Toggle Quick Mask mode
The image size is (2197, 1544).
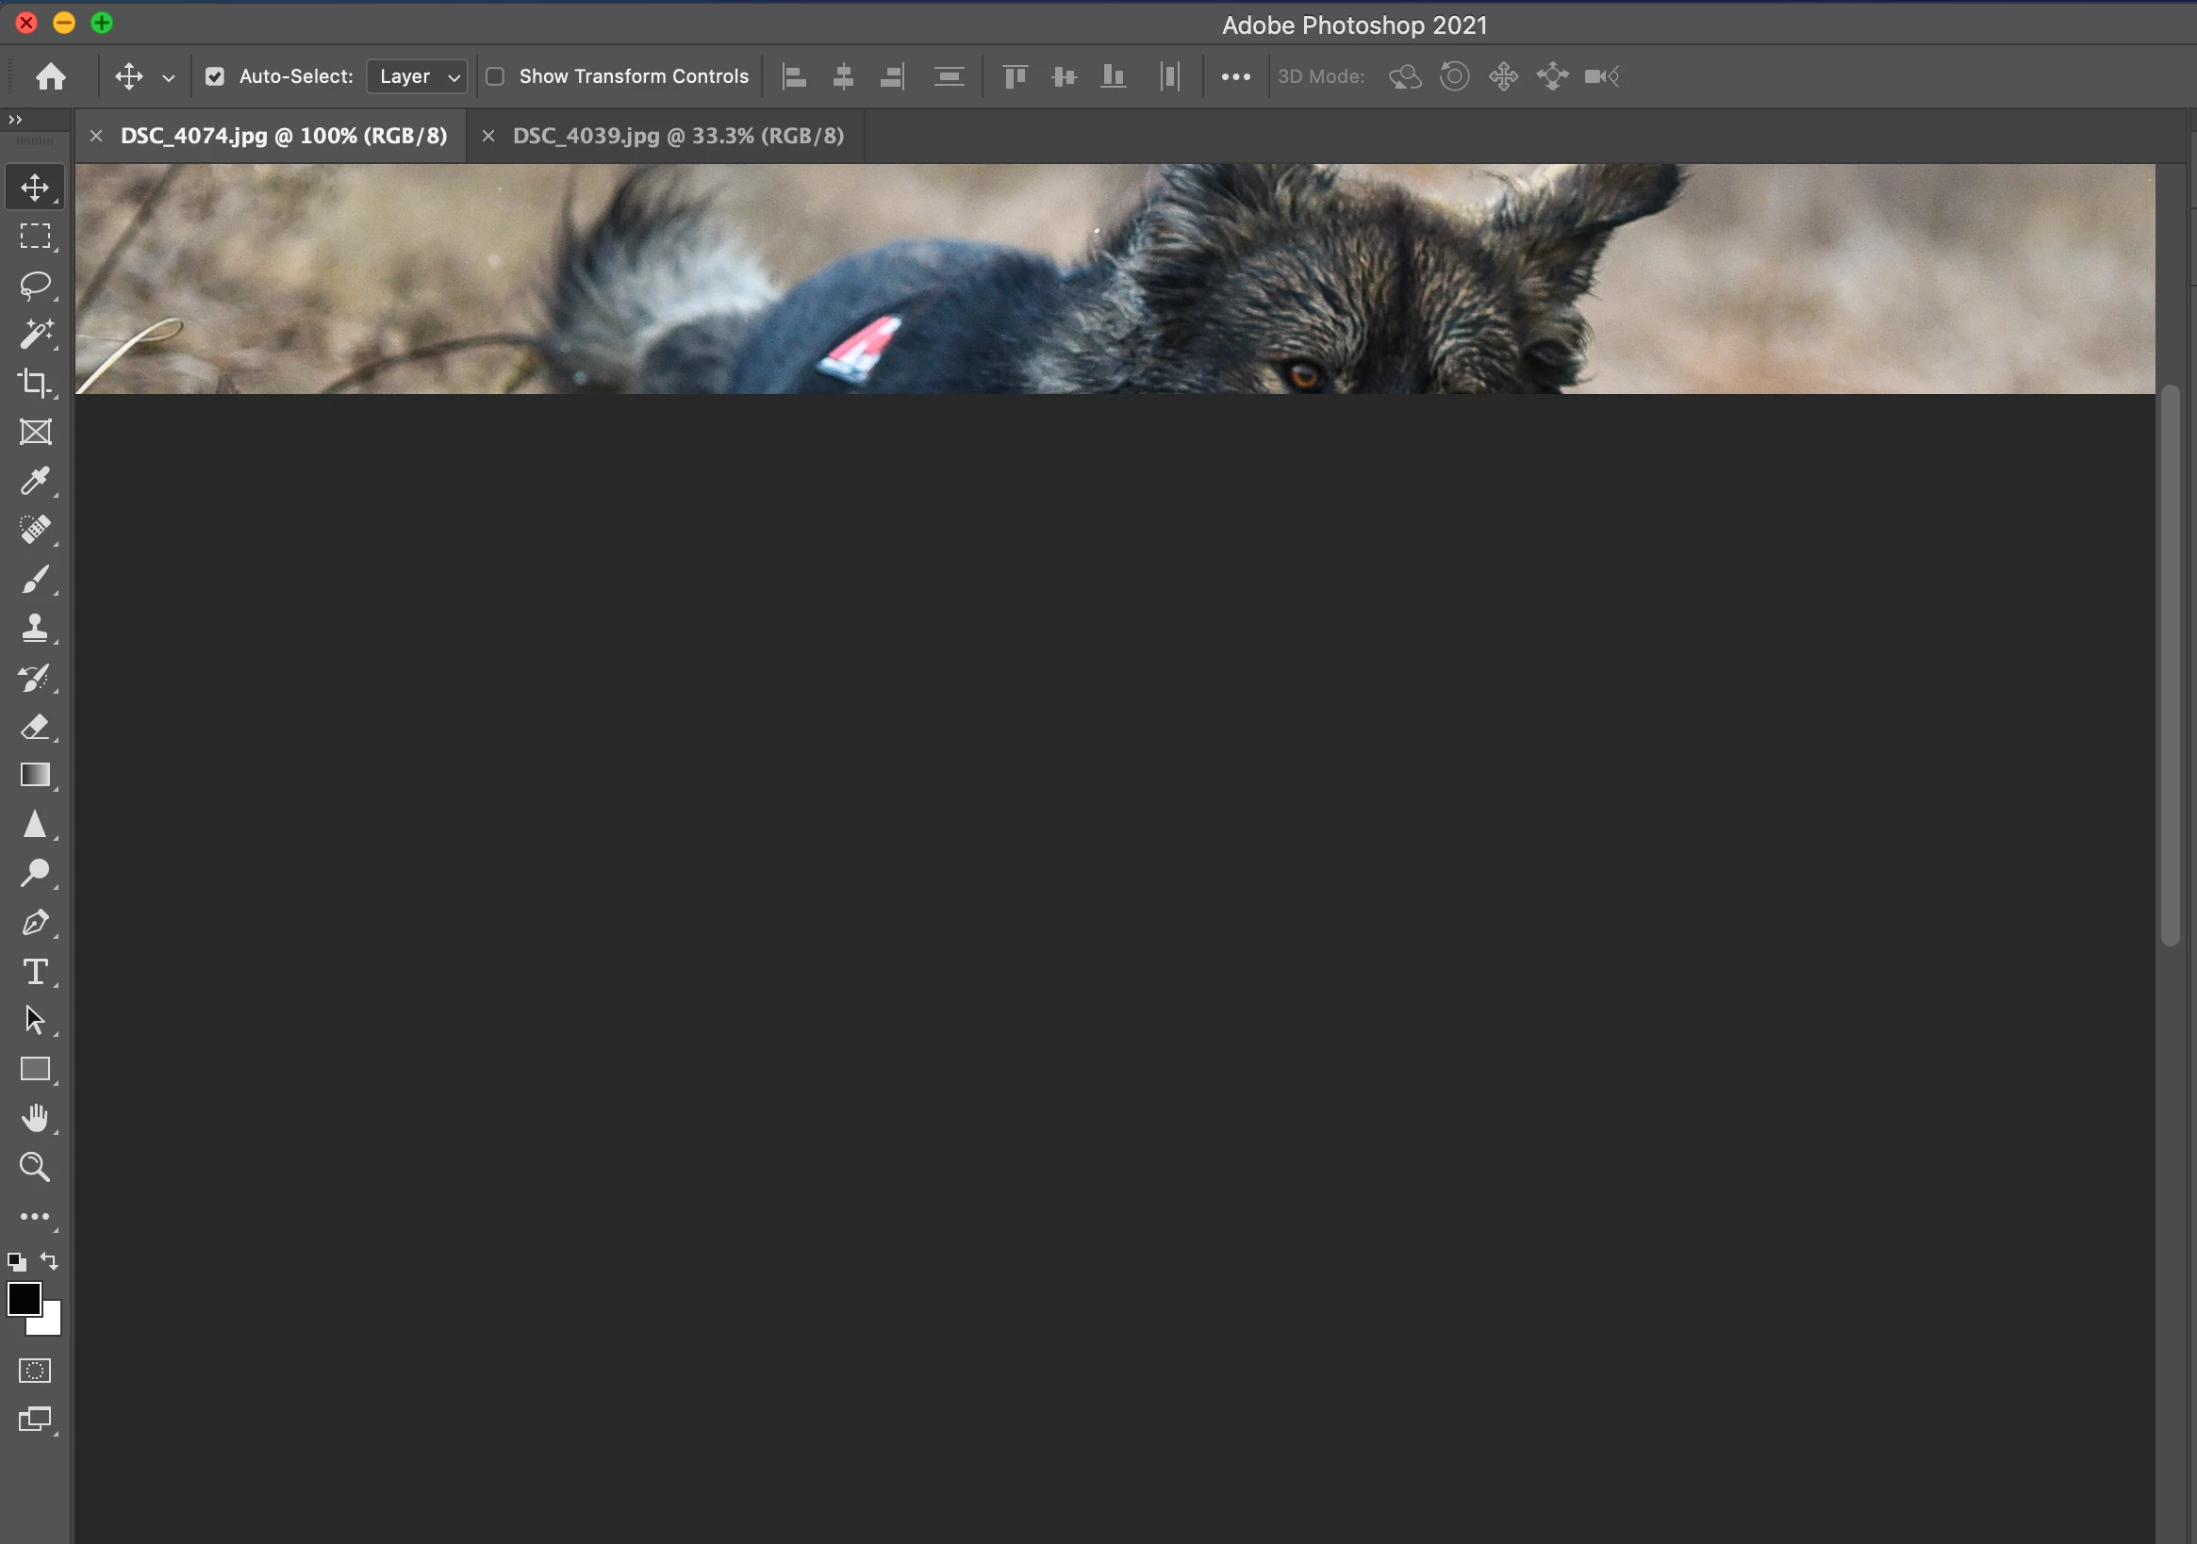pos(36,1370)
